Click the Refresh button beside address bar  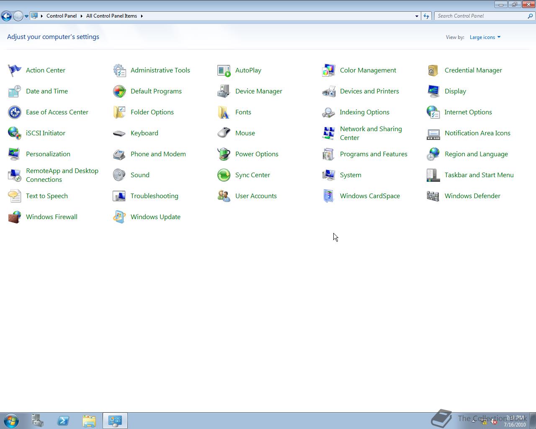(x=426, y=16)
